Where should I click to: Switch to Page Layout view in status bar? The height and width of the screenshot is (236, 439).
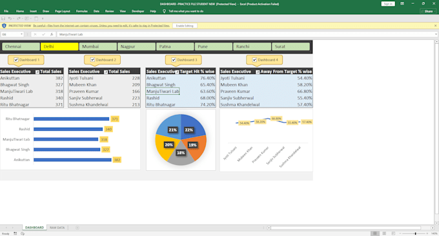pyautogui.click(x=384, y=233)
